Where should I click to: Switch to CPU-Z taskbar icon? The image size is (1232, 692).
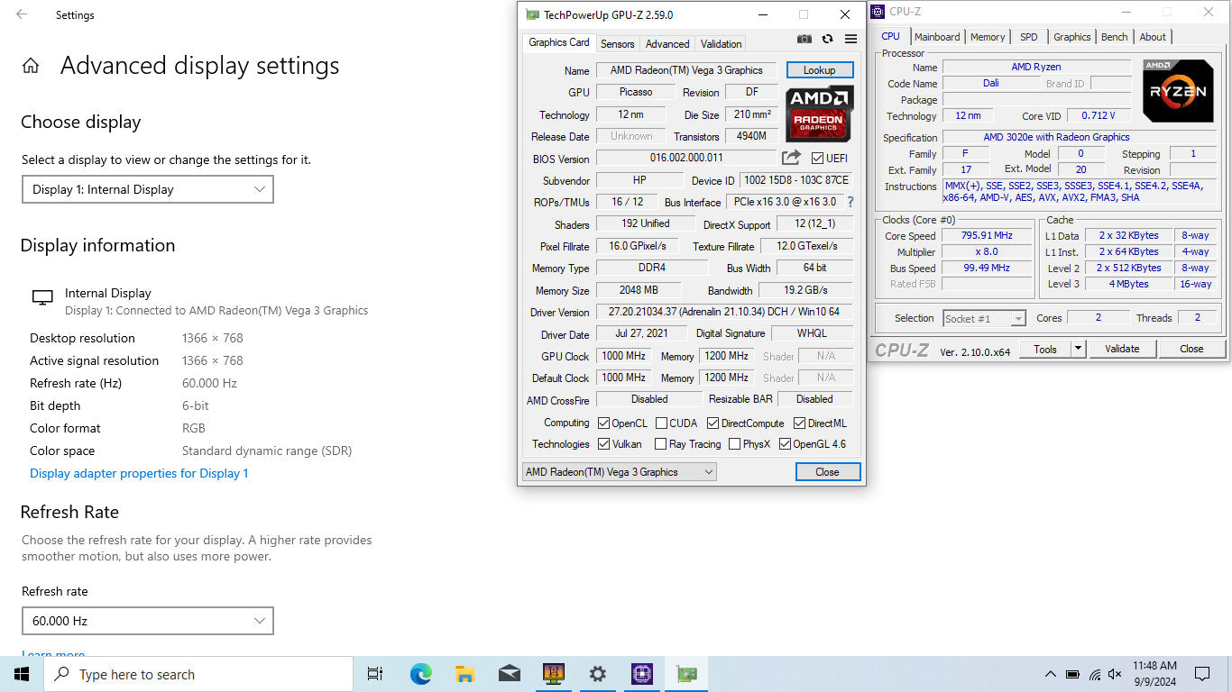(x=641, y=674)
